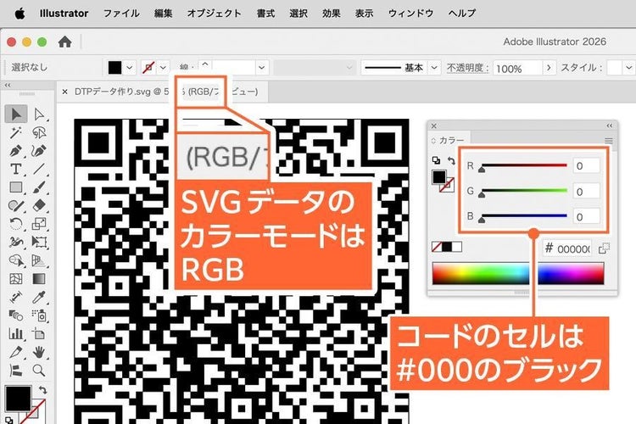Viewport: 636px width, 424px height.
Task: Select the Scale tool
Action: coord(39,224)
